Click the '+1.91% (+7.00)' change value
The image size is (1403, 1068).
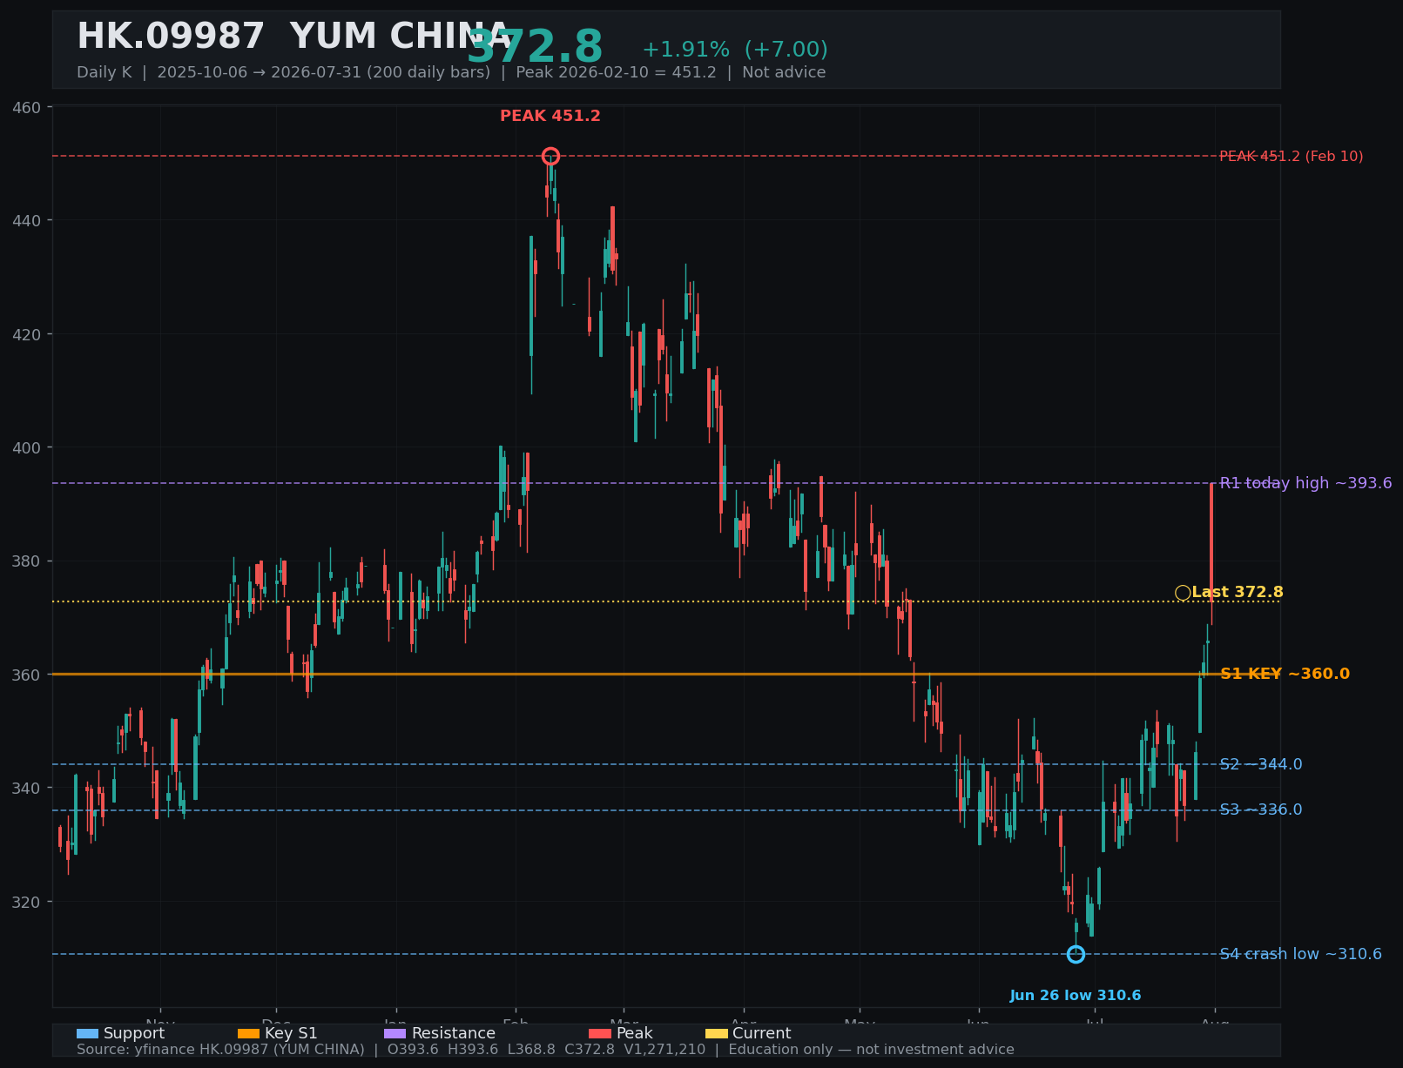[x=735, y=50]
